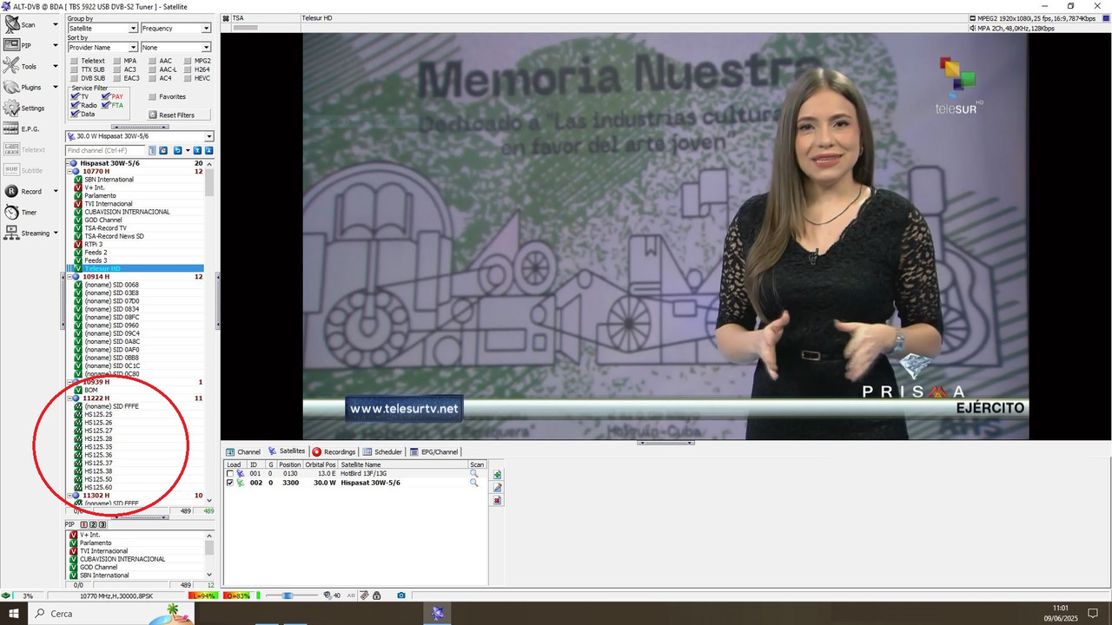Click the refresh channel list blue icon

[x=177, y=150]
